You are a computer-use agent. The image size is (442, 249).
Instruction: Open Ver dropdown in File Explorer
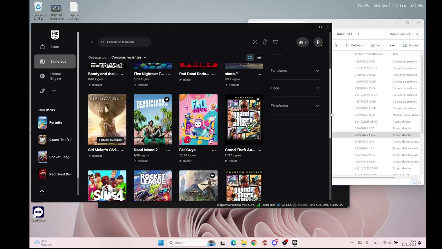pyautogui.click(x=377, y=45)
